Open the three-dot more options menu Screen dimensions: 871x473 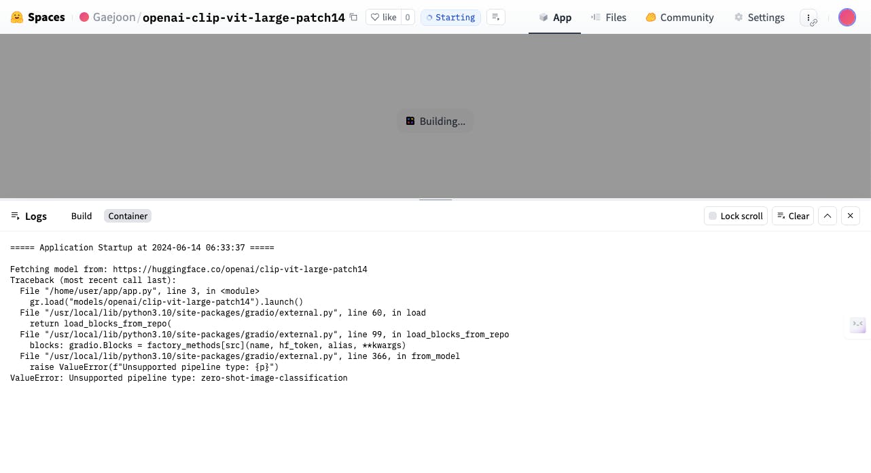point(808,18)
